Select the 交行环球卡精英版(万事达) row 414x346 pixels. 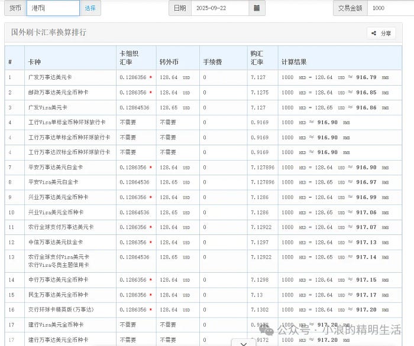point(203,310)
